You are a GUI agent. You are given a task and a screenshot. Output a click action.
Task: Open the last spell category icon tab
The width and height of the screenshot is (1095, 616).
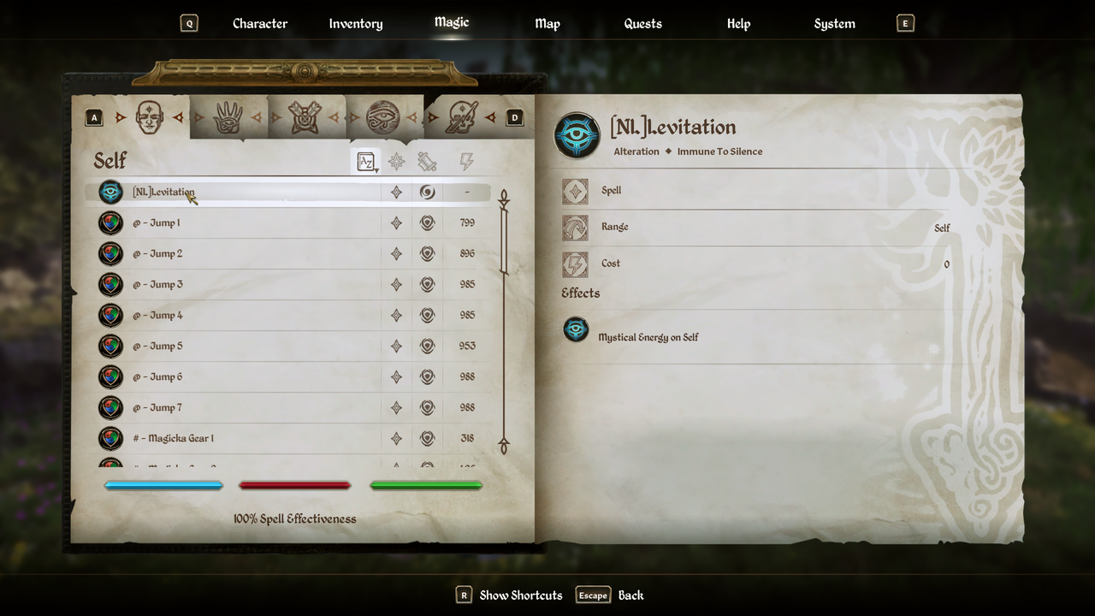click(461, 117)
